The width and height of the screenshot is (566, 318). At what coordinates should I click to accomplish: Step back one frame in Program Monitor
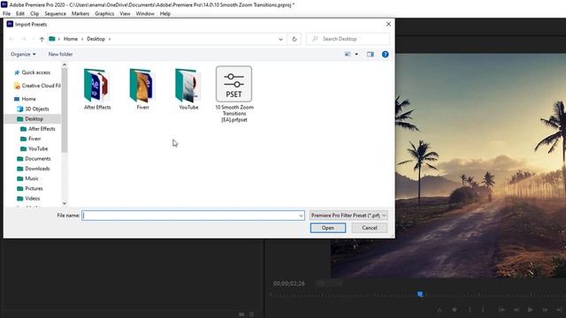(x=516, y=310)
